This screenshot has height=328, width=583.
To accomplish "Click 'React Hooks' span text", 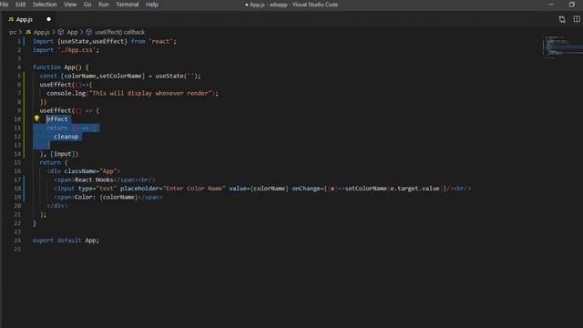I will [94, 180].
